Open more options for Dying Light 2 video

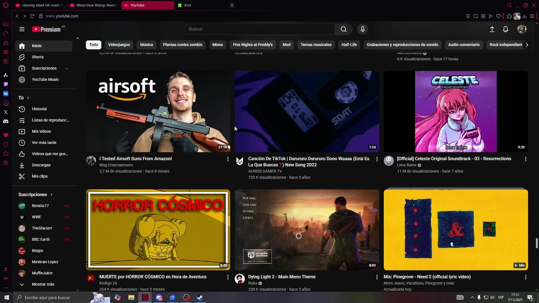[377, 277]
